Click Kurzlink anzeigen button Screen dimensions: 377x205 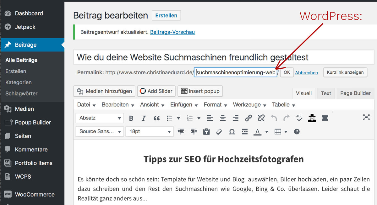(x=345, y=72)
